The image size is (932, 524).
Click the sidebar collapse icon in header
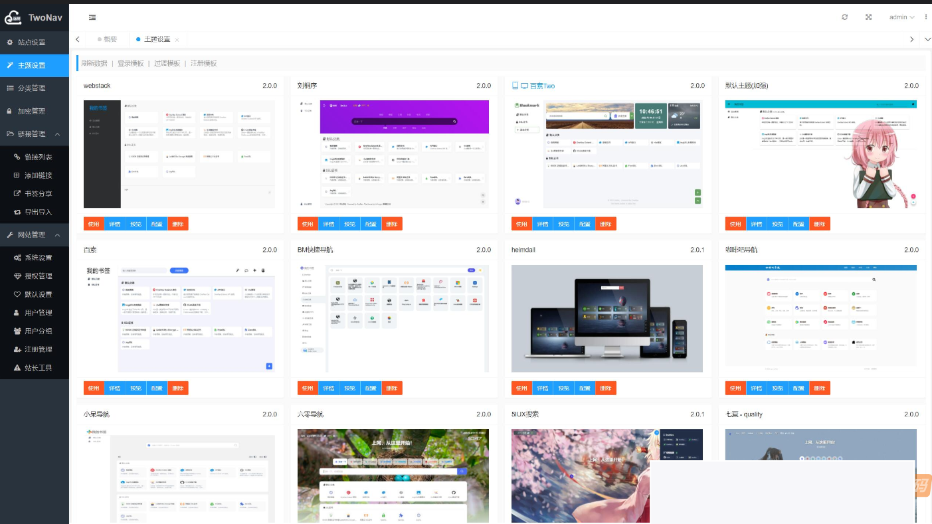[x=92, y=17]
